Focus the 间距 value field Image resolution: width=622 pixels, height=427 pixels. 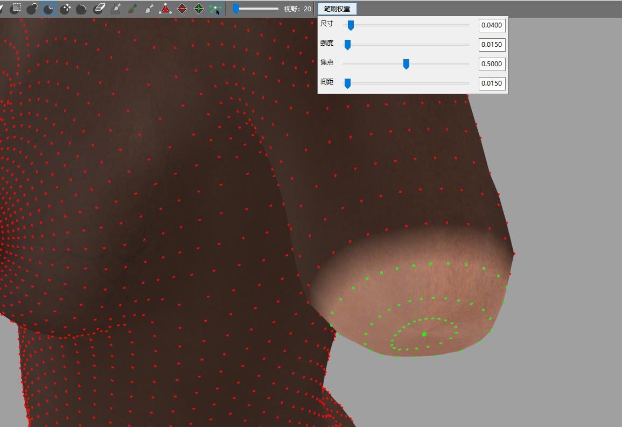pos(492,83)
